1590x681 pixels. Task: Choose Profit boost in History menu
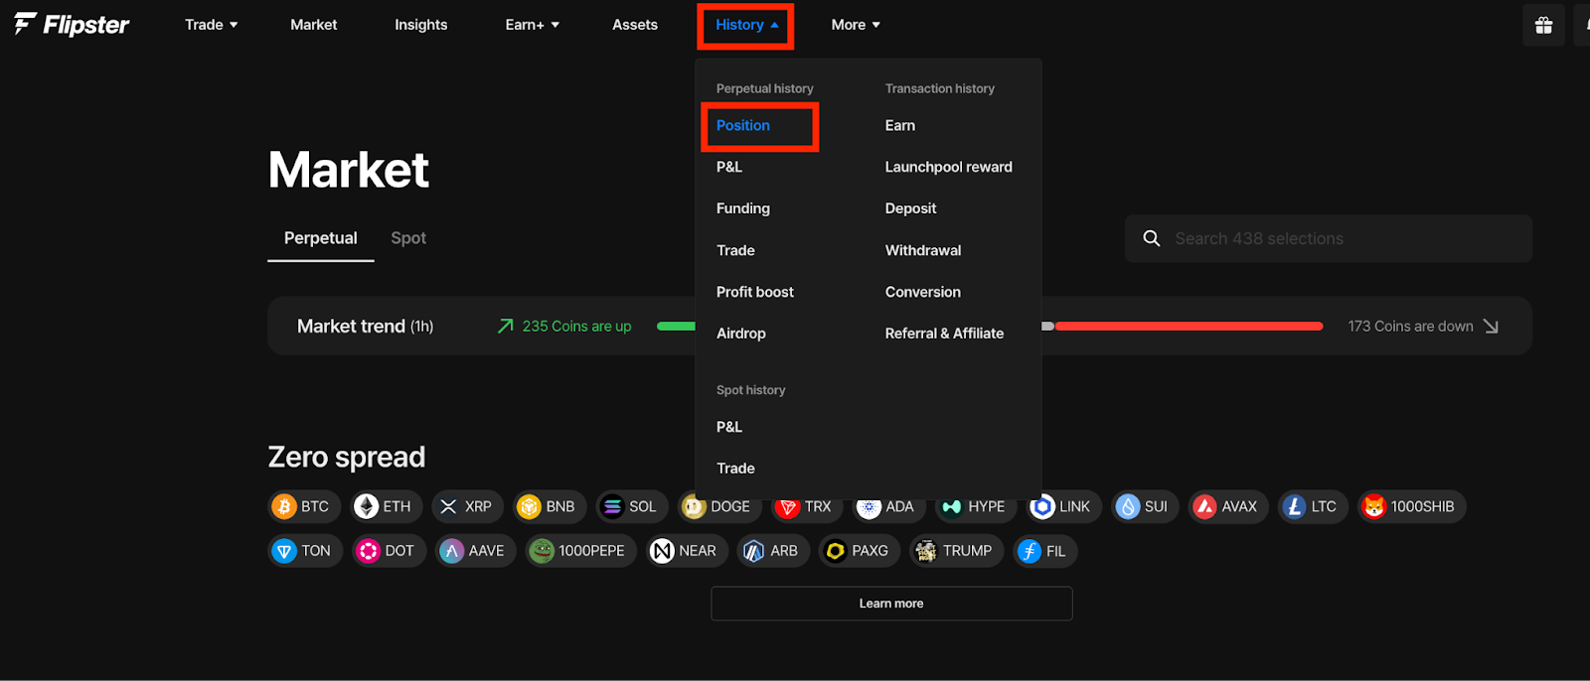click(755, 292)
